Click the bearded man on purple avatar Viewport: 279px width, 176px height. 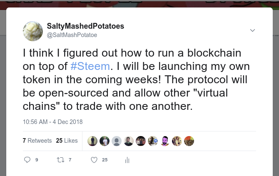click(x=165, y=141)
